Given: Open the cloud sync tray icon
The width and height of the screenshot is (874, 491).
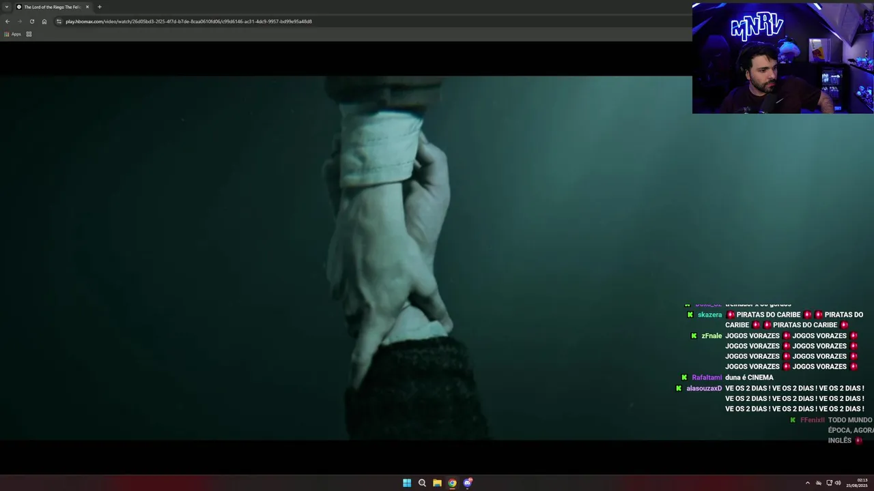Looking at the screenshot, I should [x=819, y=483].
